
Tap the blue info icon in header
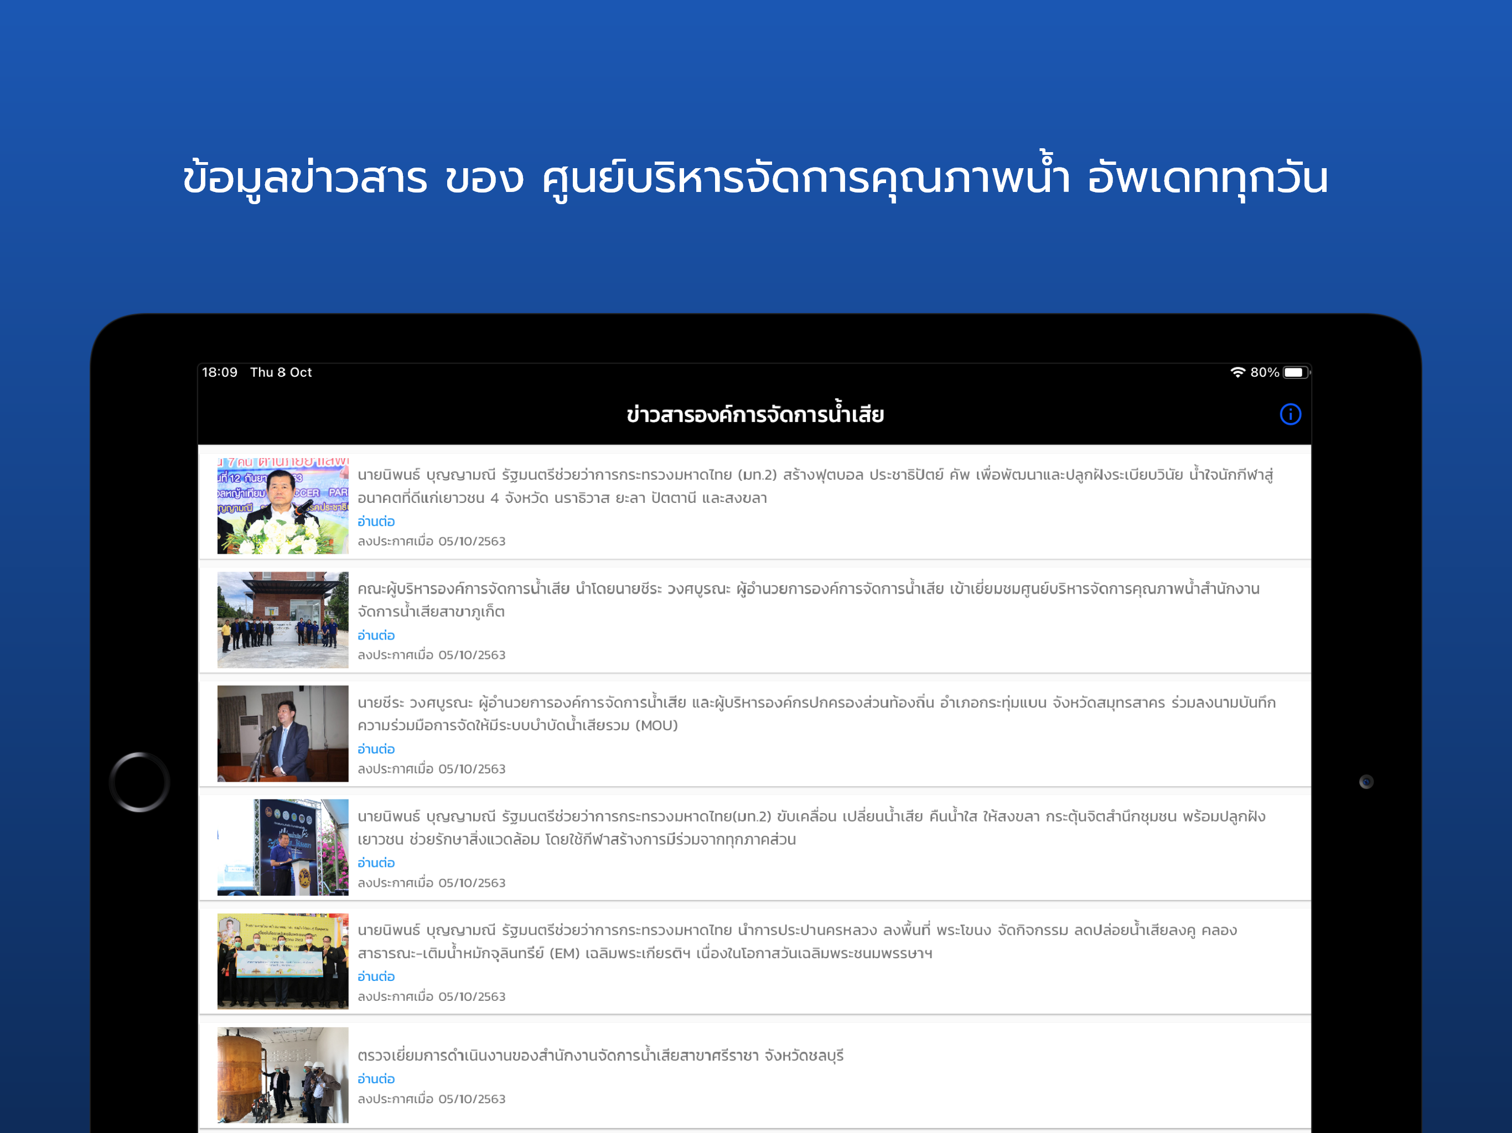[x=1290, y=414]
